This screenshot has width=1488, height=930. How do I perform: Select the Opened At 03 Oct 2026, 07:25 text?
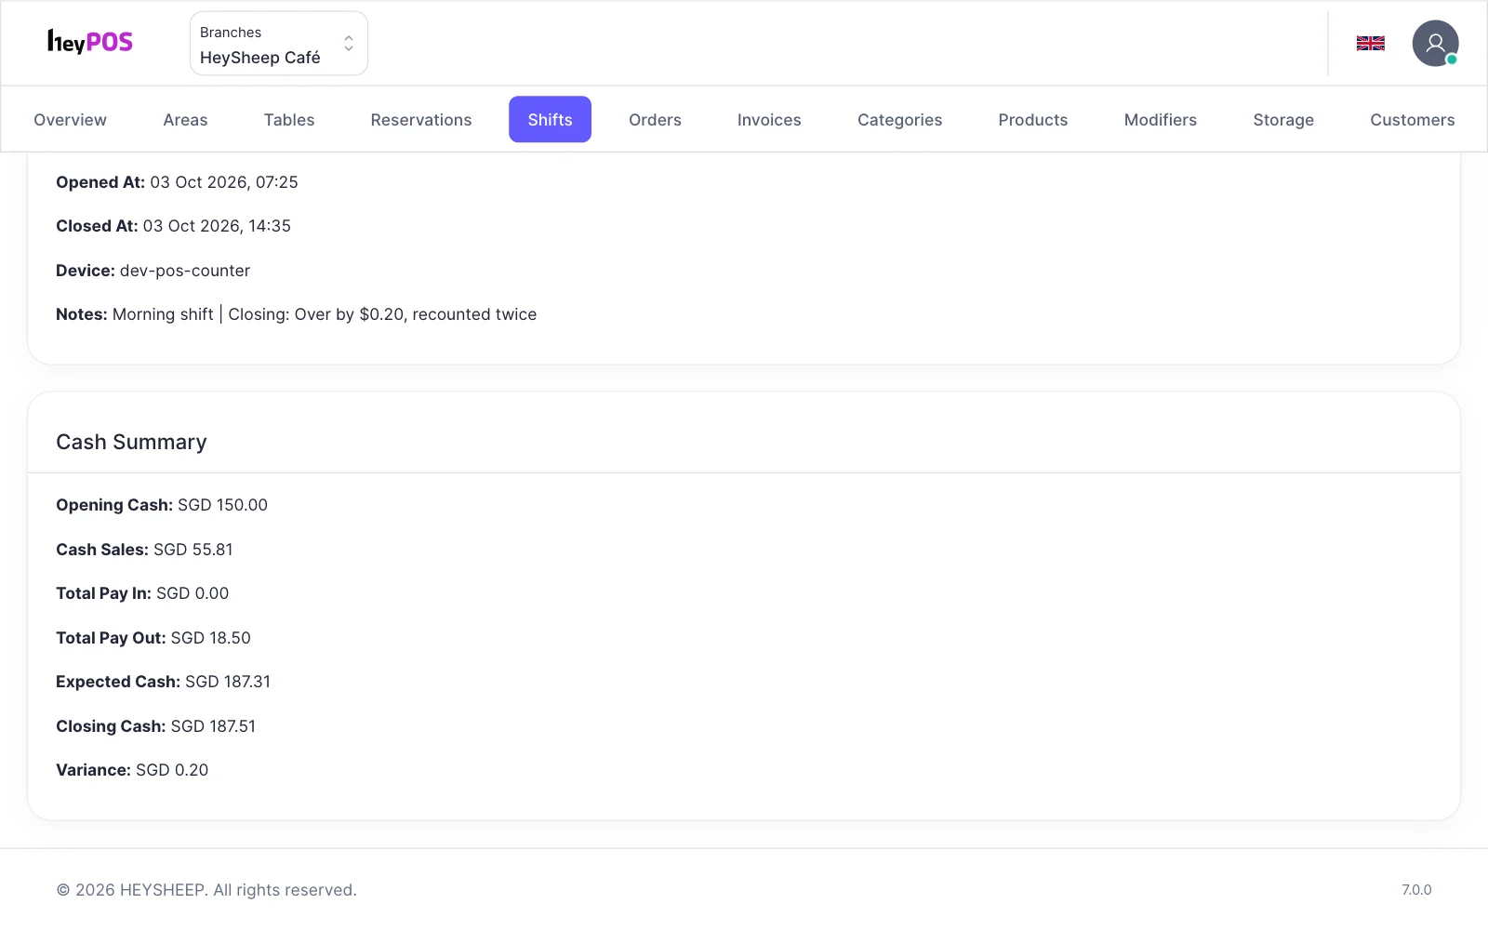click(177, 182)
